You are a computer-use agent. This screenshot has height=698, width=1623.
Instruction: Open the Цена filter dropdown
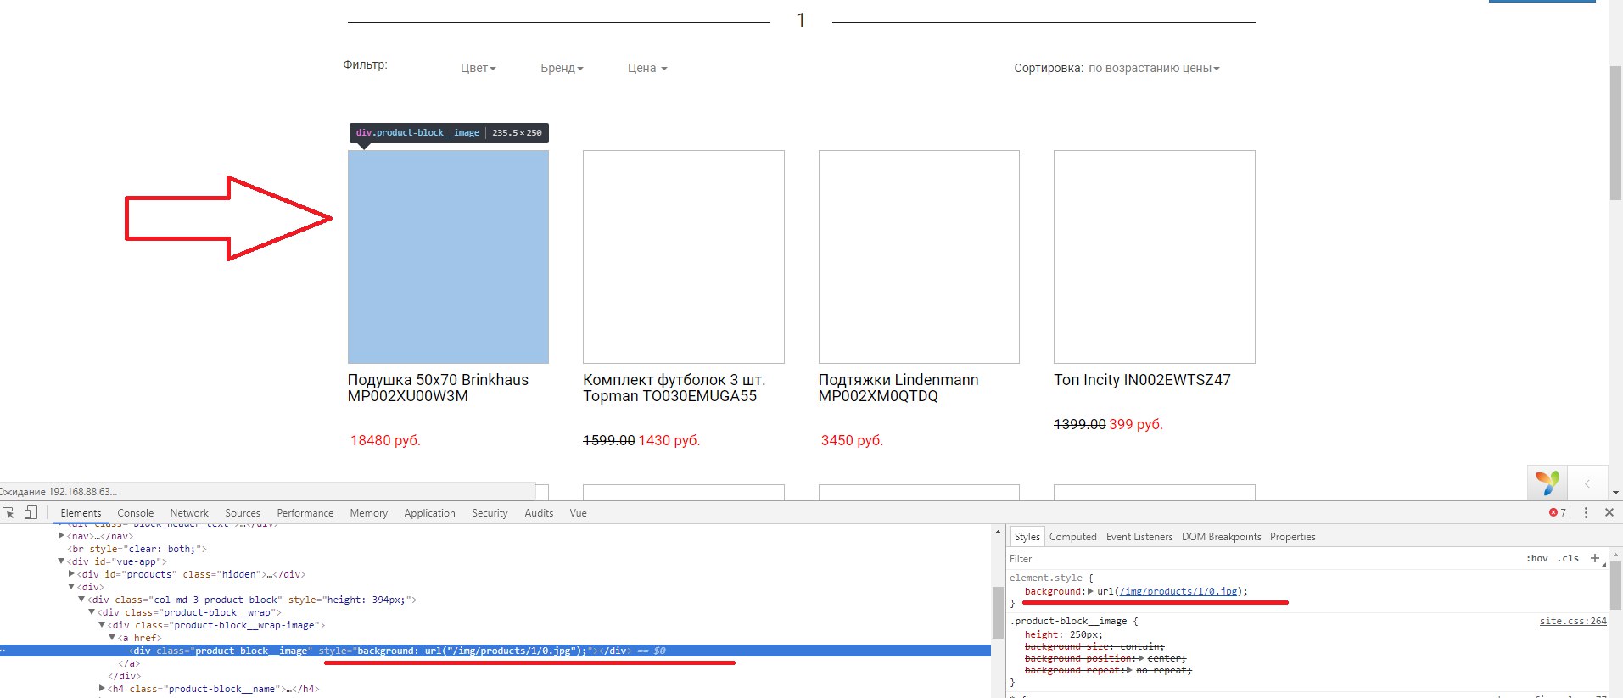[647, 68]
